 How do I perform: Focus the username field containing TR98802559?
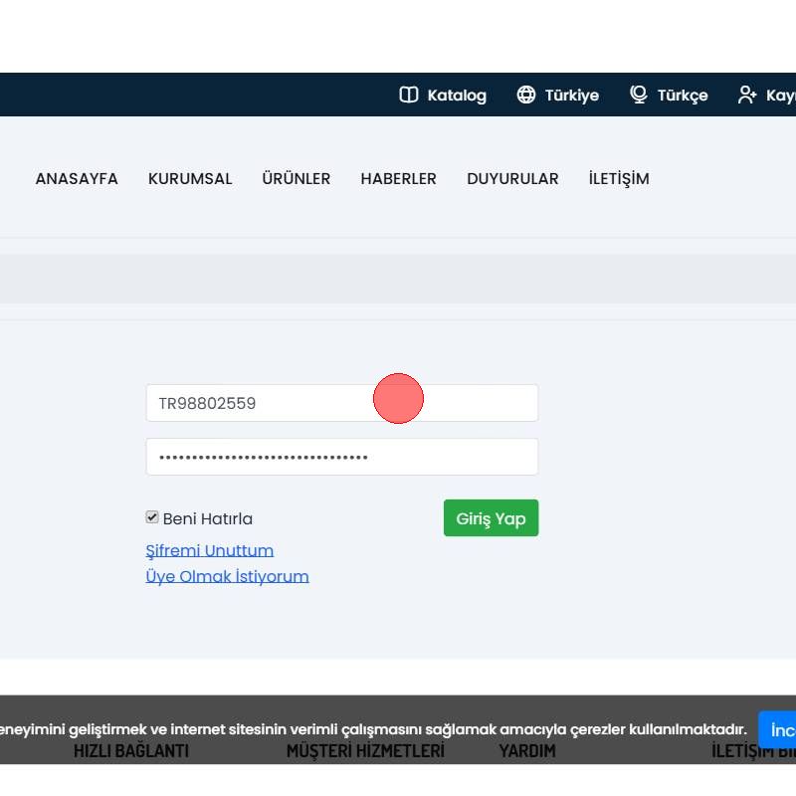click(x=298, y=403)
